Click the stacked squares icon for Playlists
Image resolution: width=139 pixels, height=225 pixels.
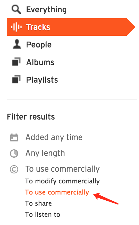16,79
